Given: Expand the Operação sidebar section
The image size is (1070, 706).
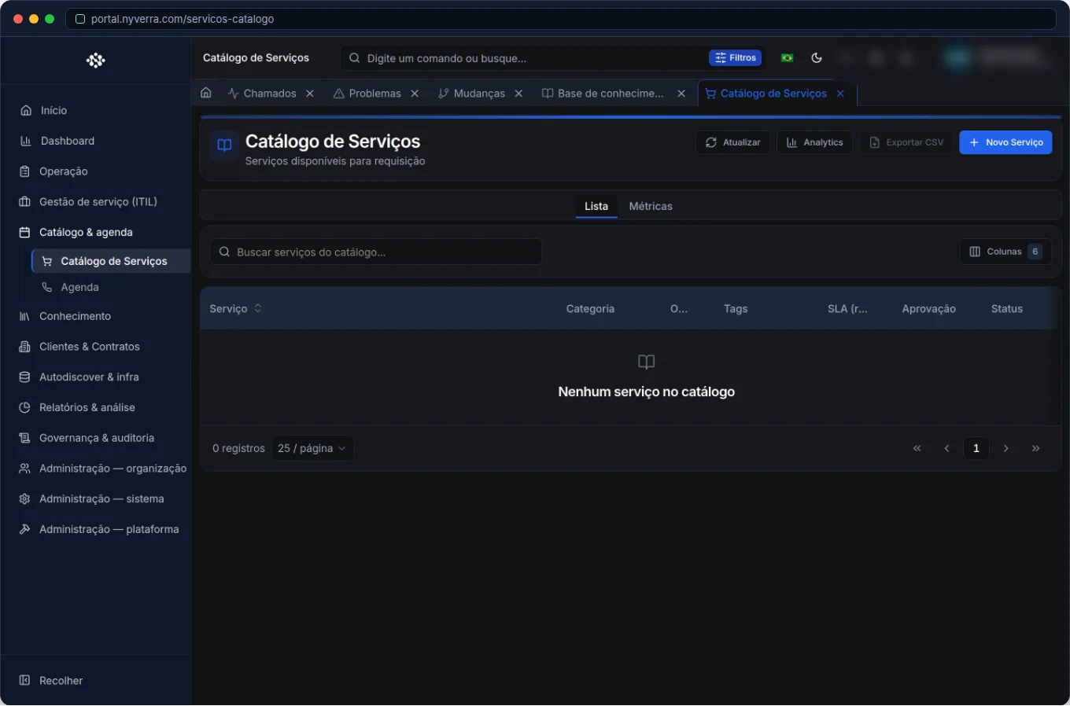Looking at the screenshot, I should pyautogui.click(x=96, y=171).
